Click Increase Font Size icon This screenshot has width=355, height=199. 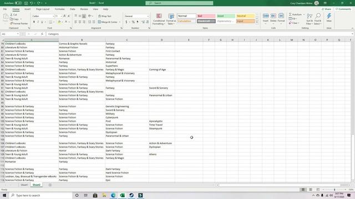65,16
